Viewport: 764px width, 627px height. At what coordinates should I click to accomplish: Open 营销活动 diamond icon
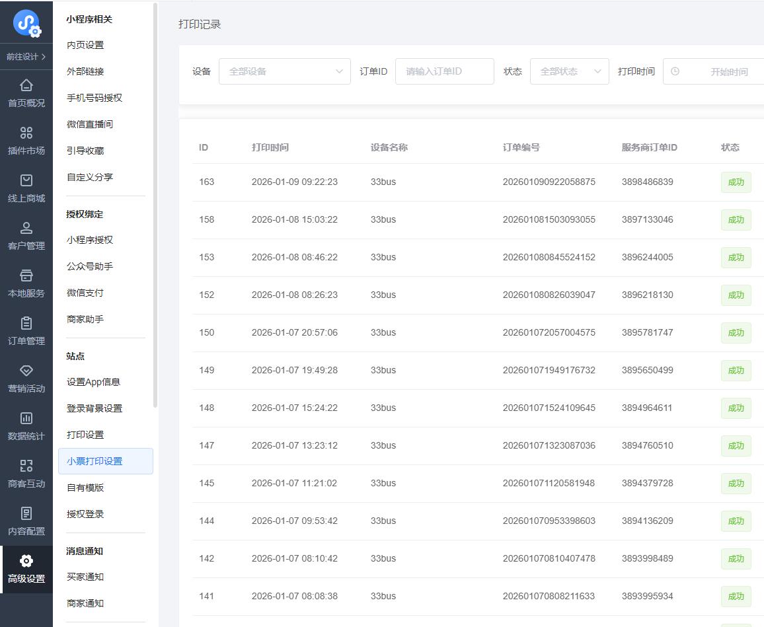coord(26,371)
